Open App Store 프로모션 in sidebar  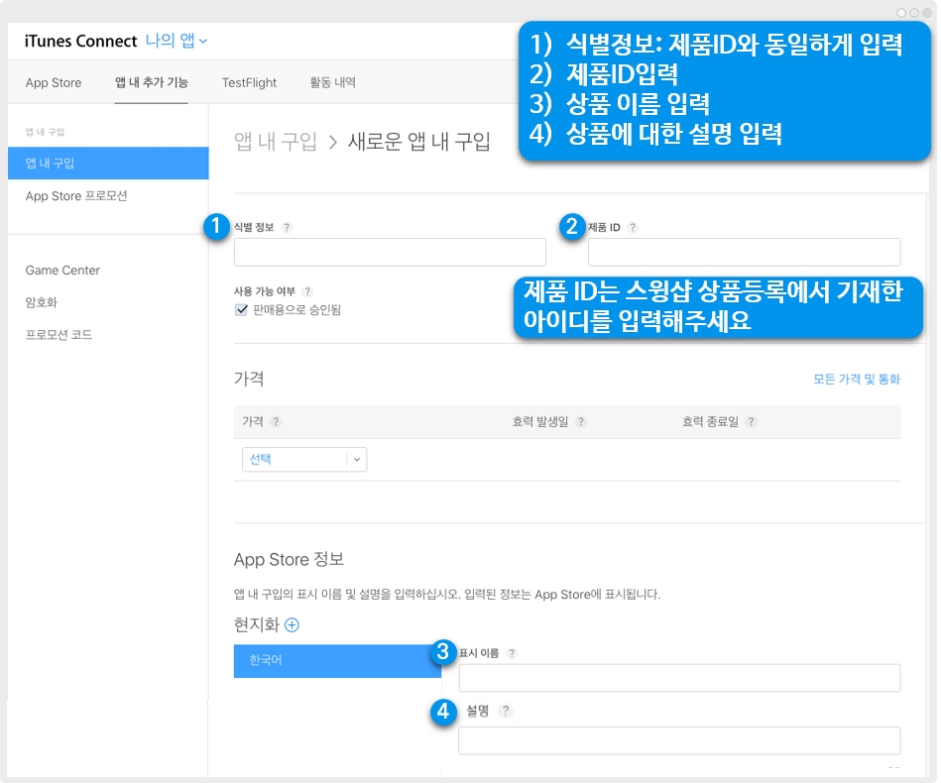[x=76, y=196]
